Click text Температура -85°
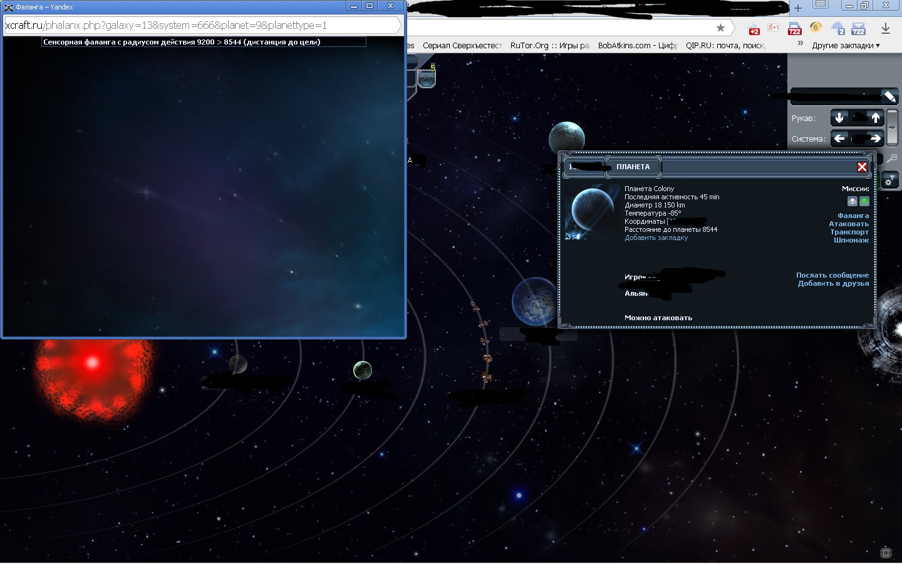The height and width of the screenshot is (564, 902). [x=653, y=213]
